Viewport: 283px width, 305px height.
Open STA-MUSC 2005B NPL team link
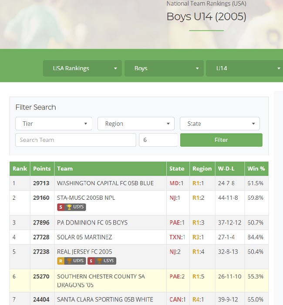[x=86, y=198]
